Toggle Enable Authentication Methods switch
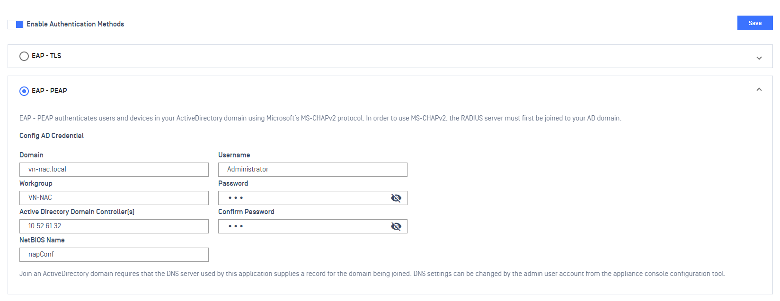The image size is (780, 301). [x=16, y=25]
